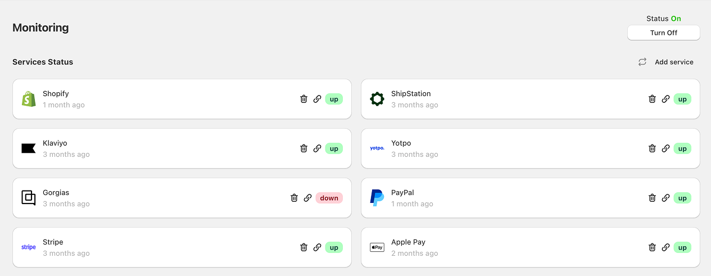The width and height of the screenshot is (711, 276).
Task: Open the Shopify service link
Action: click(x=317, y=99)
